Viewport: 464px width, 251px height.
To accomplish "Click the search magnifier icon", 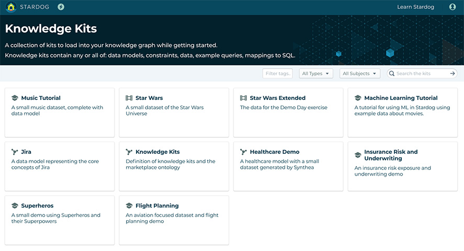I will coord(392,73).
